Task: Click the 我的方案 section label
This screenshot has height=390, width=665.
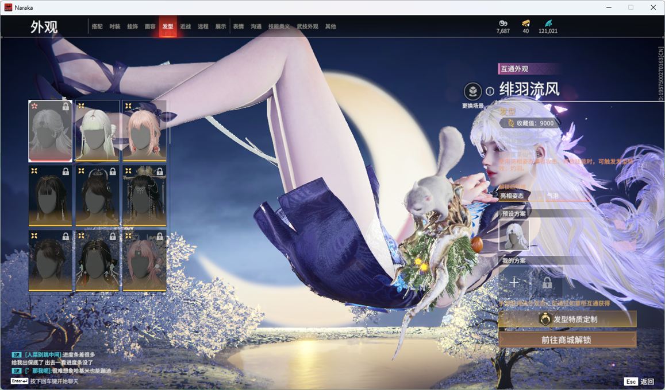Action: pyautogui.click(x=514, y=260)
